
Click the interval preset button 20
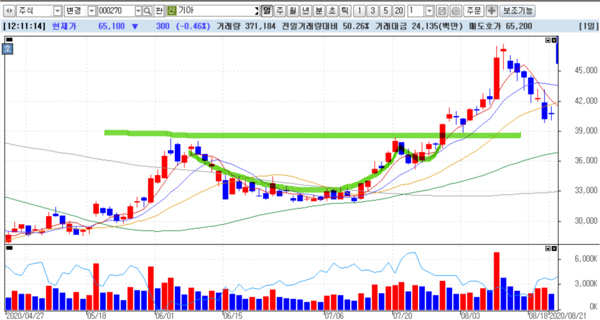399,11
